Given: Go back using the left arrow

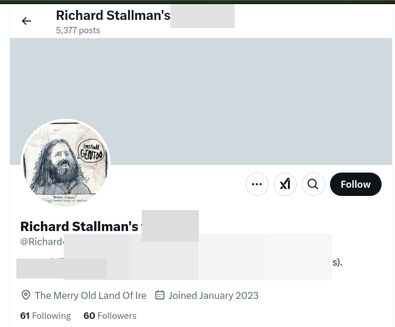Looking at the screenshot, I should (x=26, y=21).
